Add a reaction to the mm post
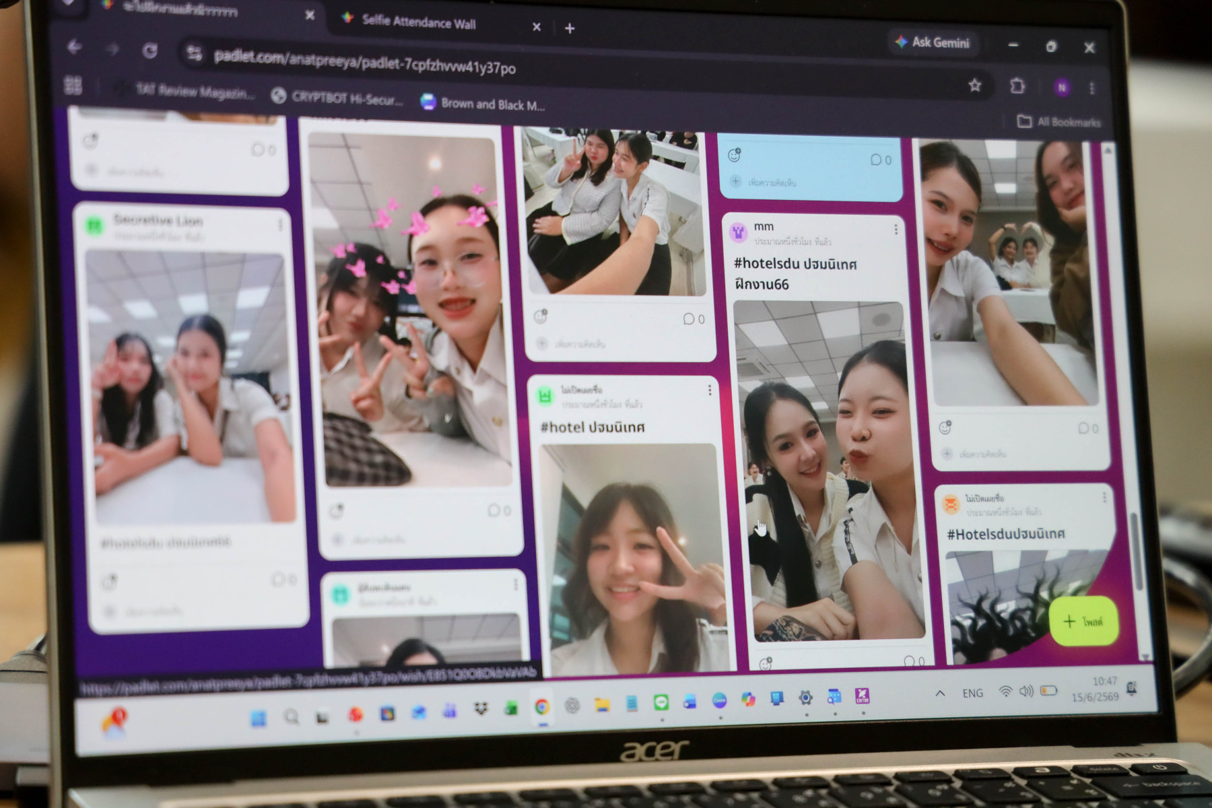This screenshot has height=808, width=1212. pos(766,663)
